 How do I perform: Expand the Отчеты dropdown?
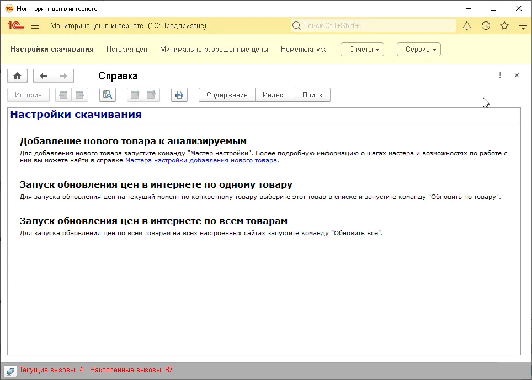click(362, 50)
